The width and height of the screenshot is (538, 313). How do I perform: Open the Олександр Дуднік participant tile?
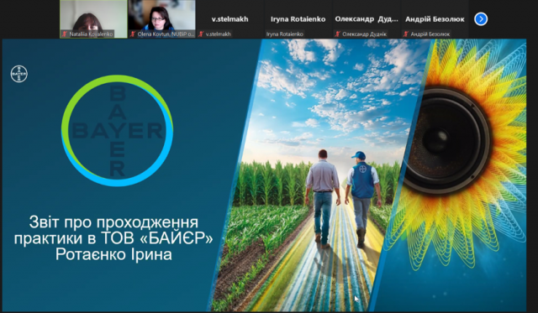367,18
